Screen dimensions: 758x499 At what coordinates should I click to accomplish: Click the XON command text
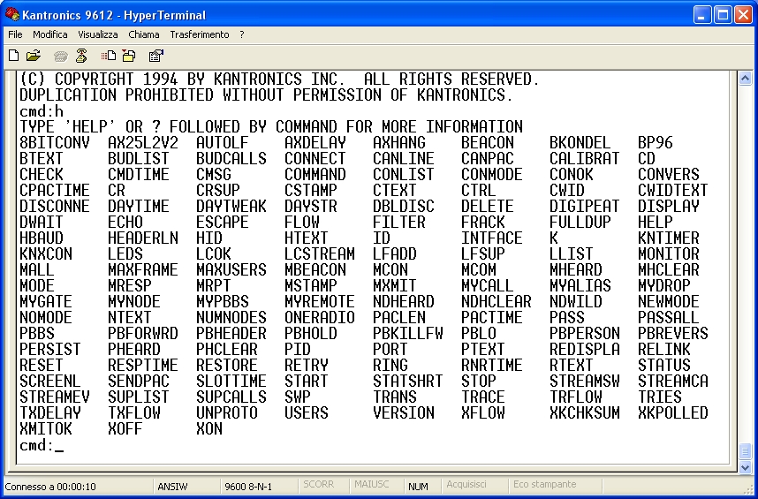(209, 429)
